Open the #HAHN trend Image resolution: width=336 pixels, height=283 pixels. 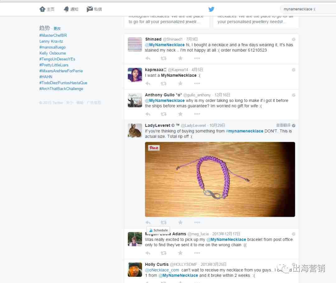pos(46,77)
